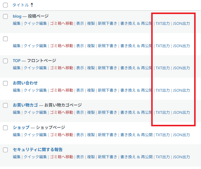The width and height of the screenshot is (201, 169).
Task: Click 複製 under セキュリティに関する報告
Action: (x=91, y=157)
